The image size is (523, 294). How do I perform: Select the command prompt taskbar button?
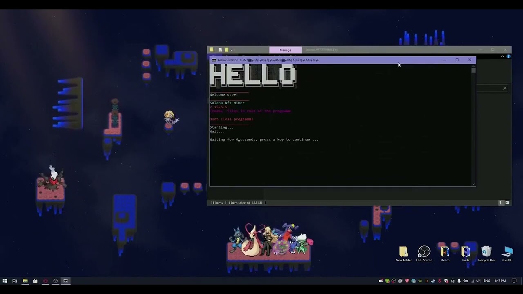[65, 281]
